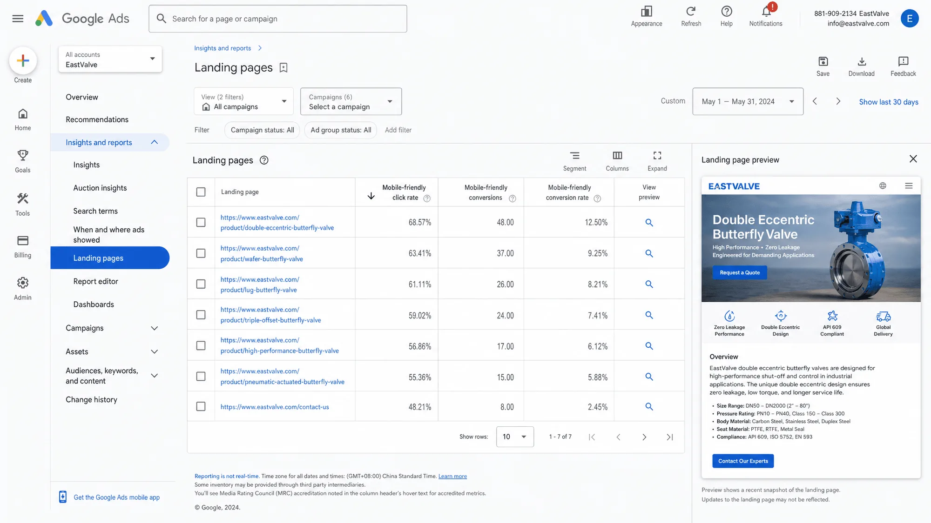Open Notifications bell
931x523 pixels.
[766, 17]
